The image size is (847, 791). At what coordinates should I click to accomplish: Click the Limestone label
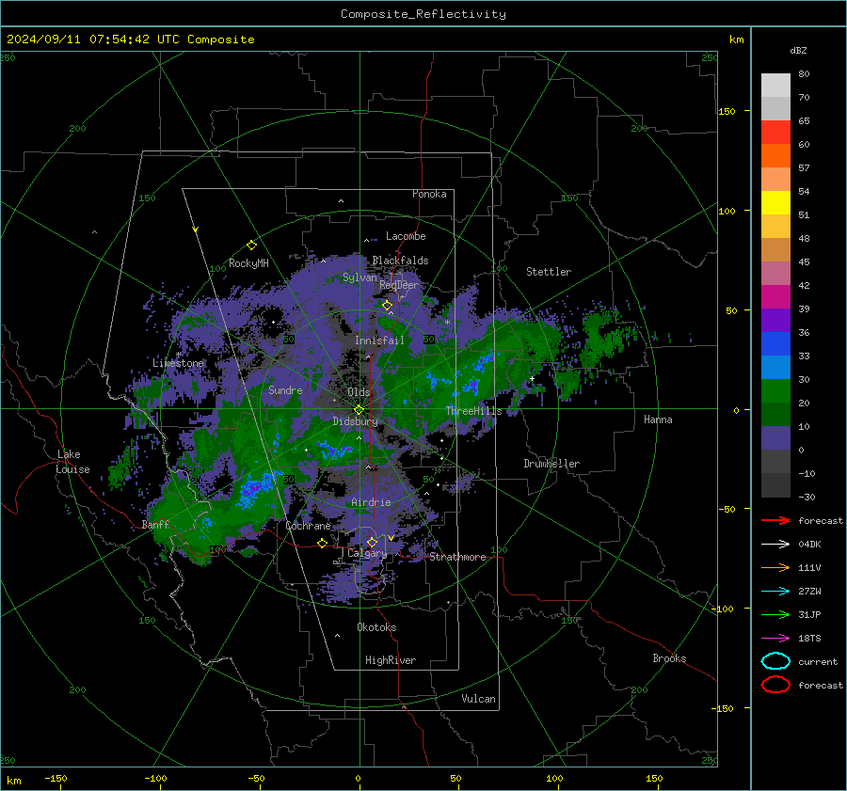[178, 363]
